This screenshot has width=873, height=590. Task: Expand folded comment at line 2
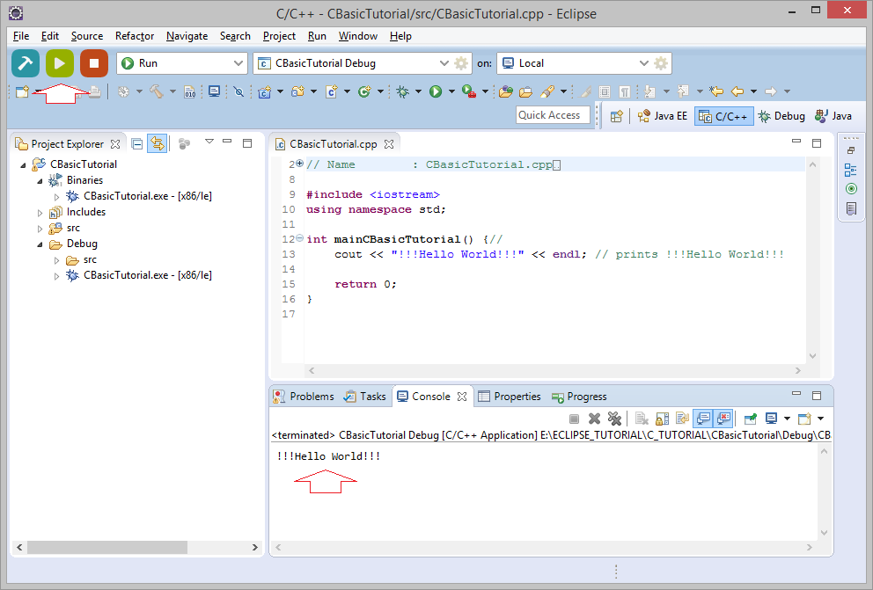tap(299, 164)
